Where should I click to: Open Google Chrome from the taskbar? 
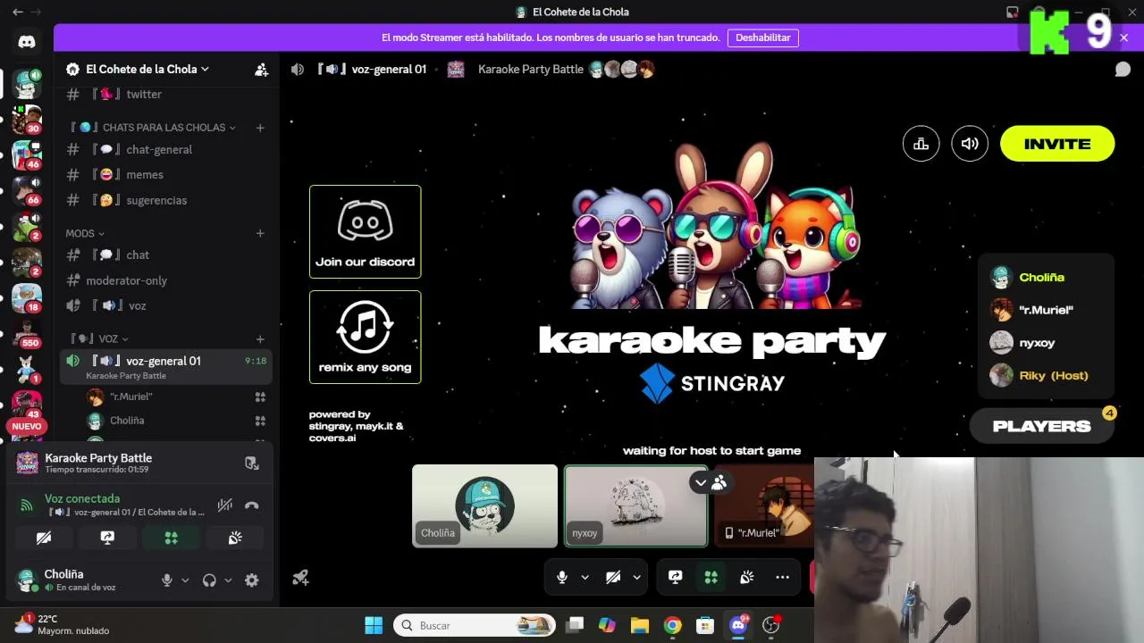coord(672,625)
